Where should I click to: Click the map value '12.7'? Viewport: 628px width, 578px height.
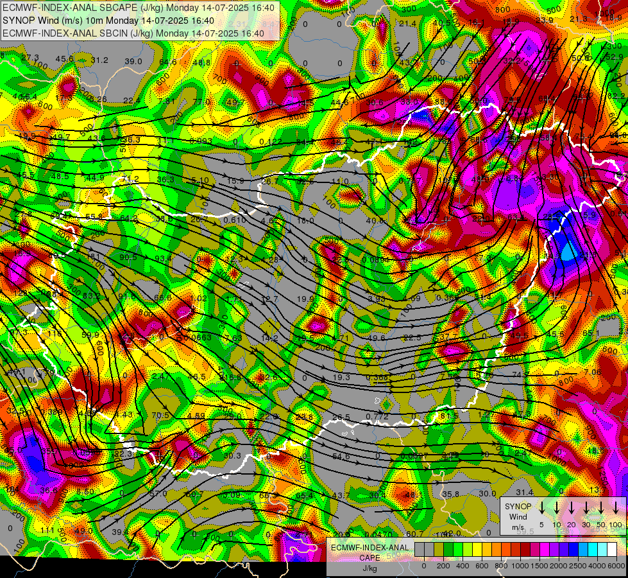click(269, 299)
